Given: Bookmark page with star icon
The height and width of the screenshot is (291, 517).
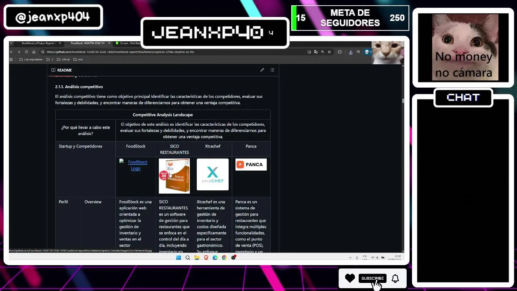Looking at the screenshot, I should [x=329, y=52].
